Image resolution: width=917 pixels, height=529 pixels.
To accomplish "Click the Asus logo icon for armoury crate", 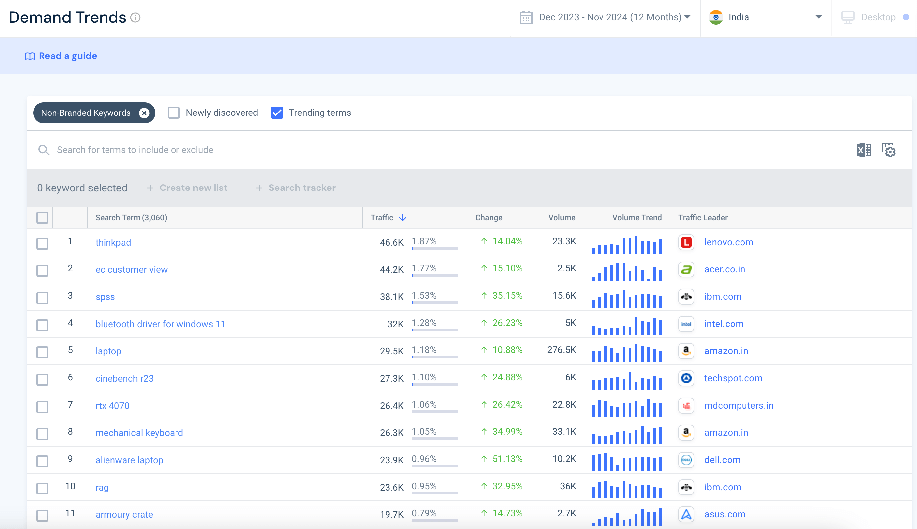I will tap(686, 514).
